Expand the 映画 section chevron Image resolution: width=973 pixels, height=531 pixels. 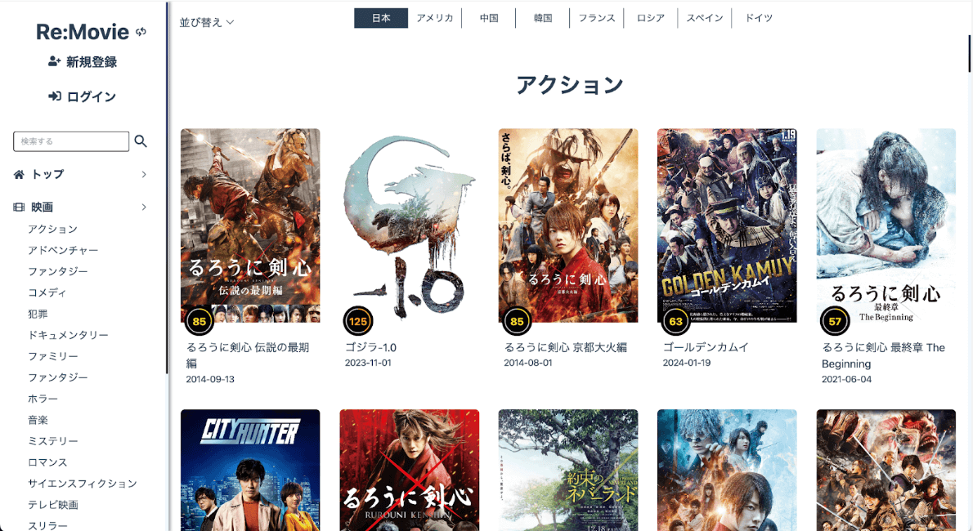[144, 207]
